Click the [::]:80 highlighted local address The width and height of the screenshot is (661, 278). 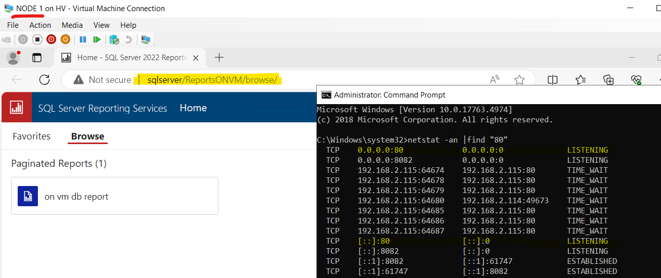coord(374,241)
